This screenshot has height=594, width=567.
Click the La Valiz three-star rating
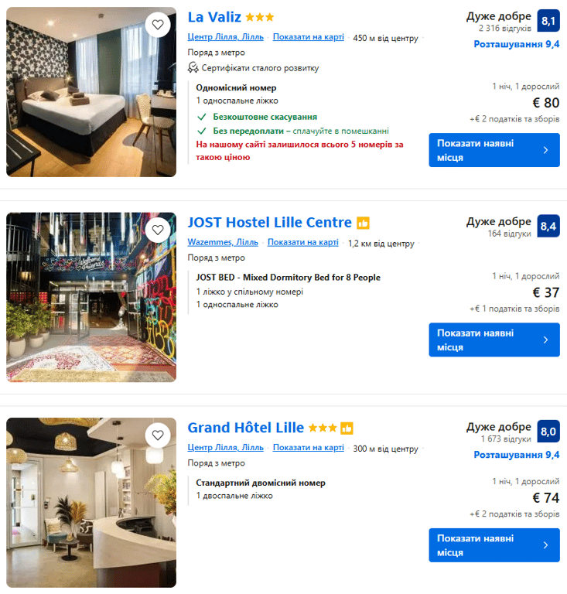pyautogui.click(x=259, y=18)
